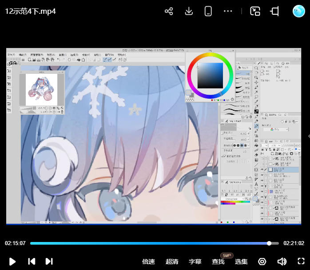
Task: Switch to picture-in-picture mini window
Action: [255, 11]
